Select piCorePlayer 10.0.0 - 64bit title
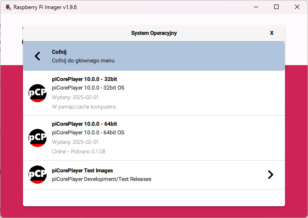 [84, 124]
